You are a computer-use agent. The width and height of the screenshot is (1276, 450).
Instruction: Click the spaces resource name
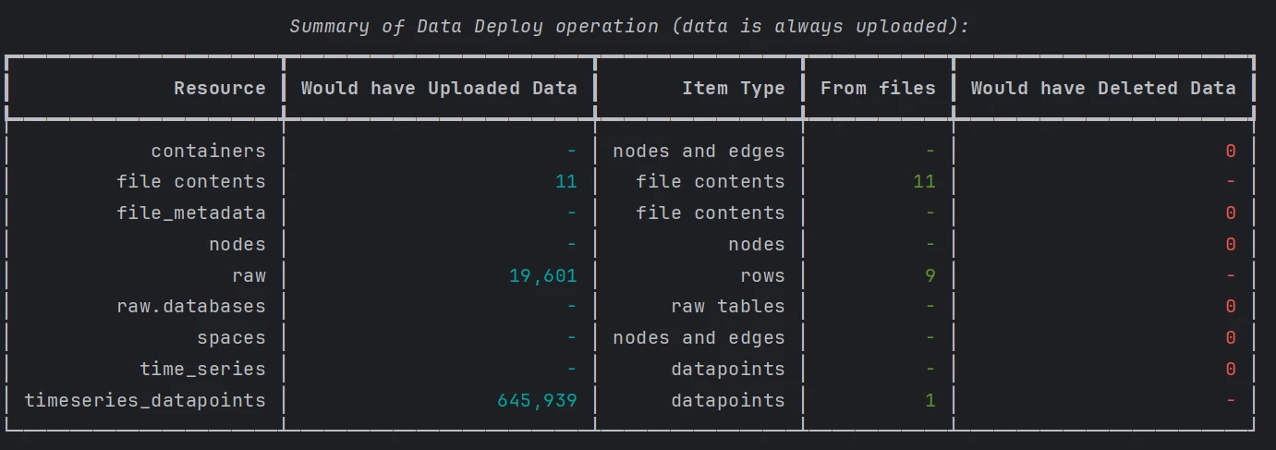point(231,338)
